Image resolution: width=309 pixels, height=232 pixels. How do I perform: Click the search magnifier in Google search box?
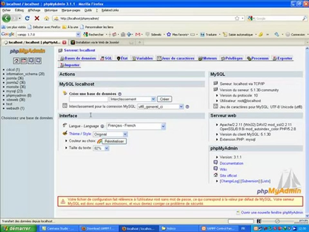coord(304,18)
